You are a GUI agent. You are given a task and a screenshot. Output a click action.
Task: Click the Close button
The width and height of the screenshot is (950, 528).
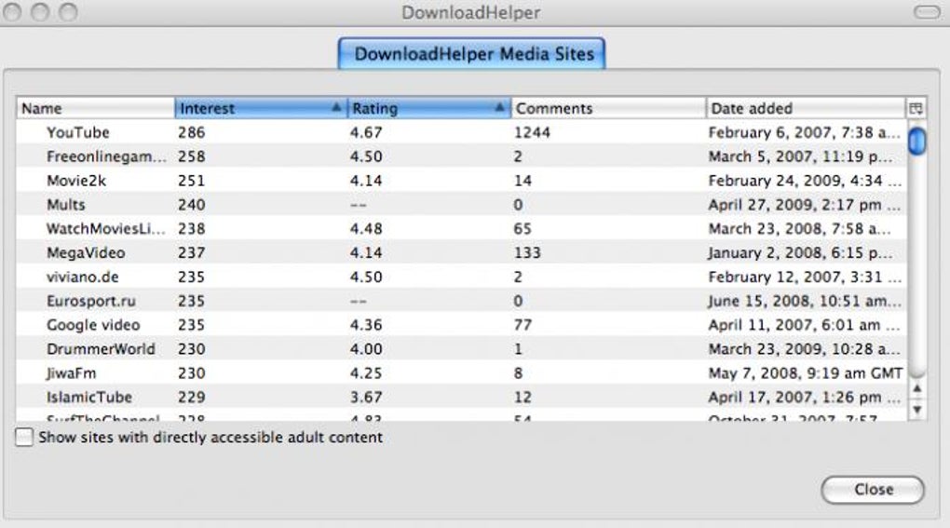873,489
